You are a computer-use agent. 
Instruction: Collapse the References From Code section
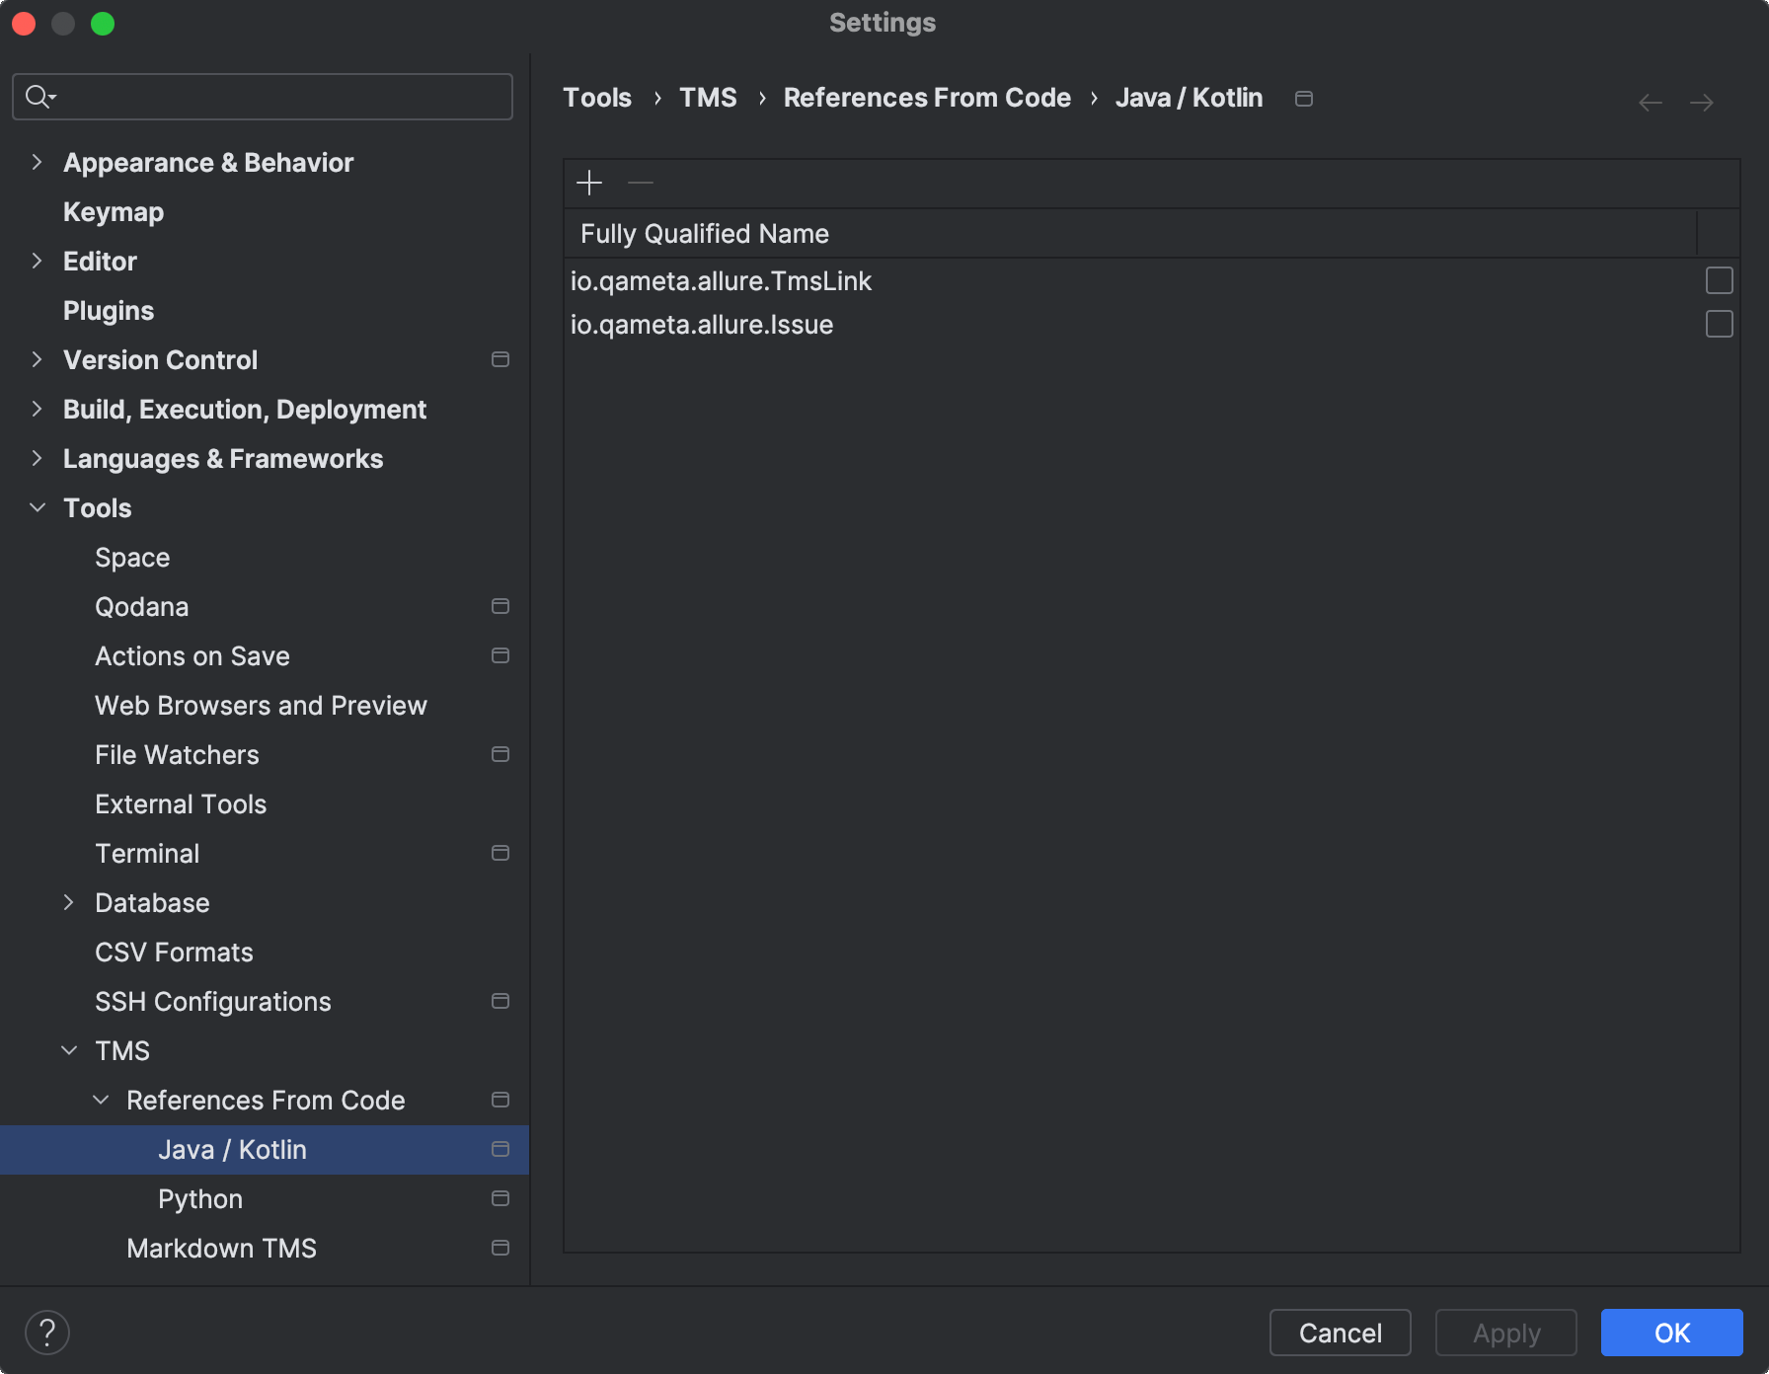pos(100,1100)
